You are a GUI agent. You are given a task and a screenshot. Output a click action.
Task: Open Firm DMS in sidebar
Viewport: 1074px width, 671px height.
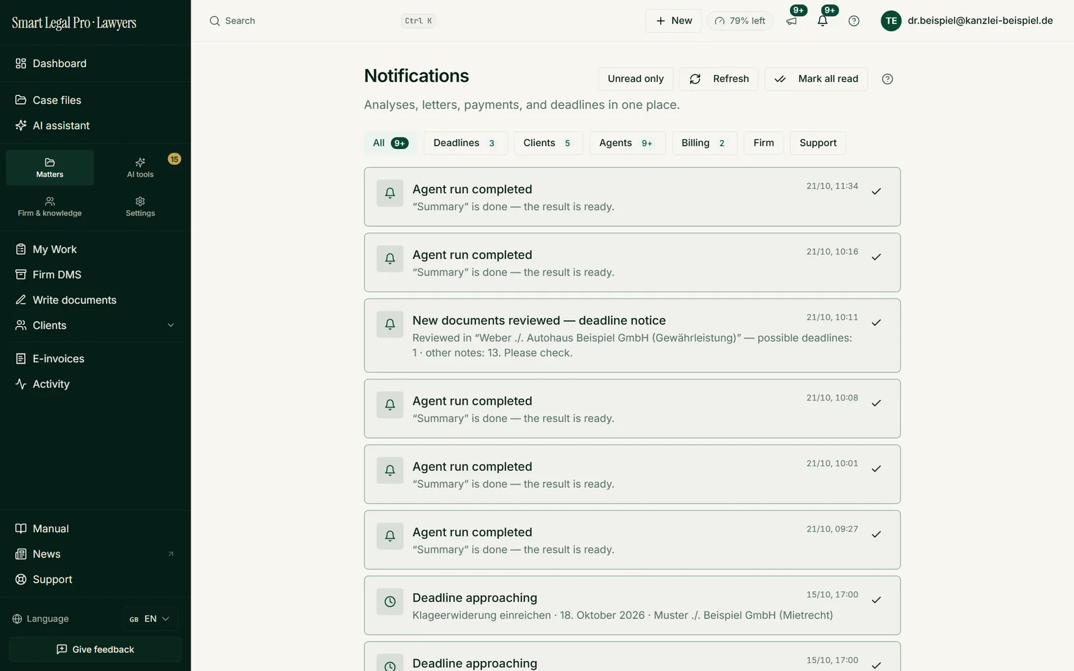(95, 274)
